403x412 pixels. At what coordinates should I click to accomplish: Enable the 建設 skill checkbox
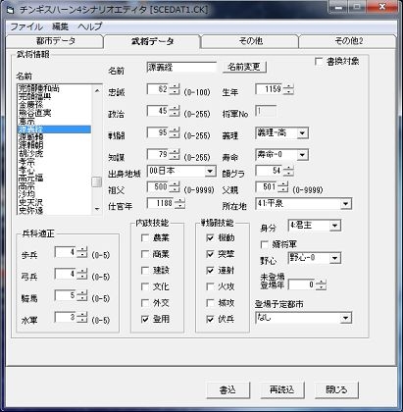pyautogui.click(x=145, y=271)
